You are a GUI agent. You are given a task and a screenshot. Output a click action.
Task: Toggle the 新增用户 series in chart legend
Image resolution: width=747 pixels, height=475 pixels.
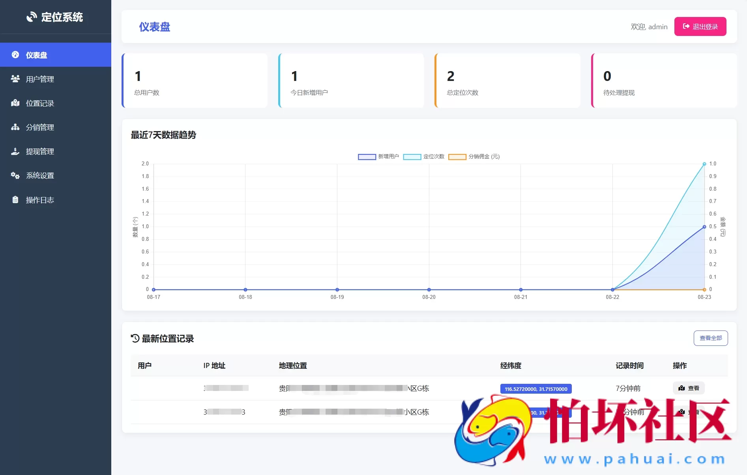(x=378, y=157)
